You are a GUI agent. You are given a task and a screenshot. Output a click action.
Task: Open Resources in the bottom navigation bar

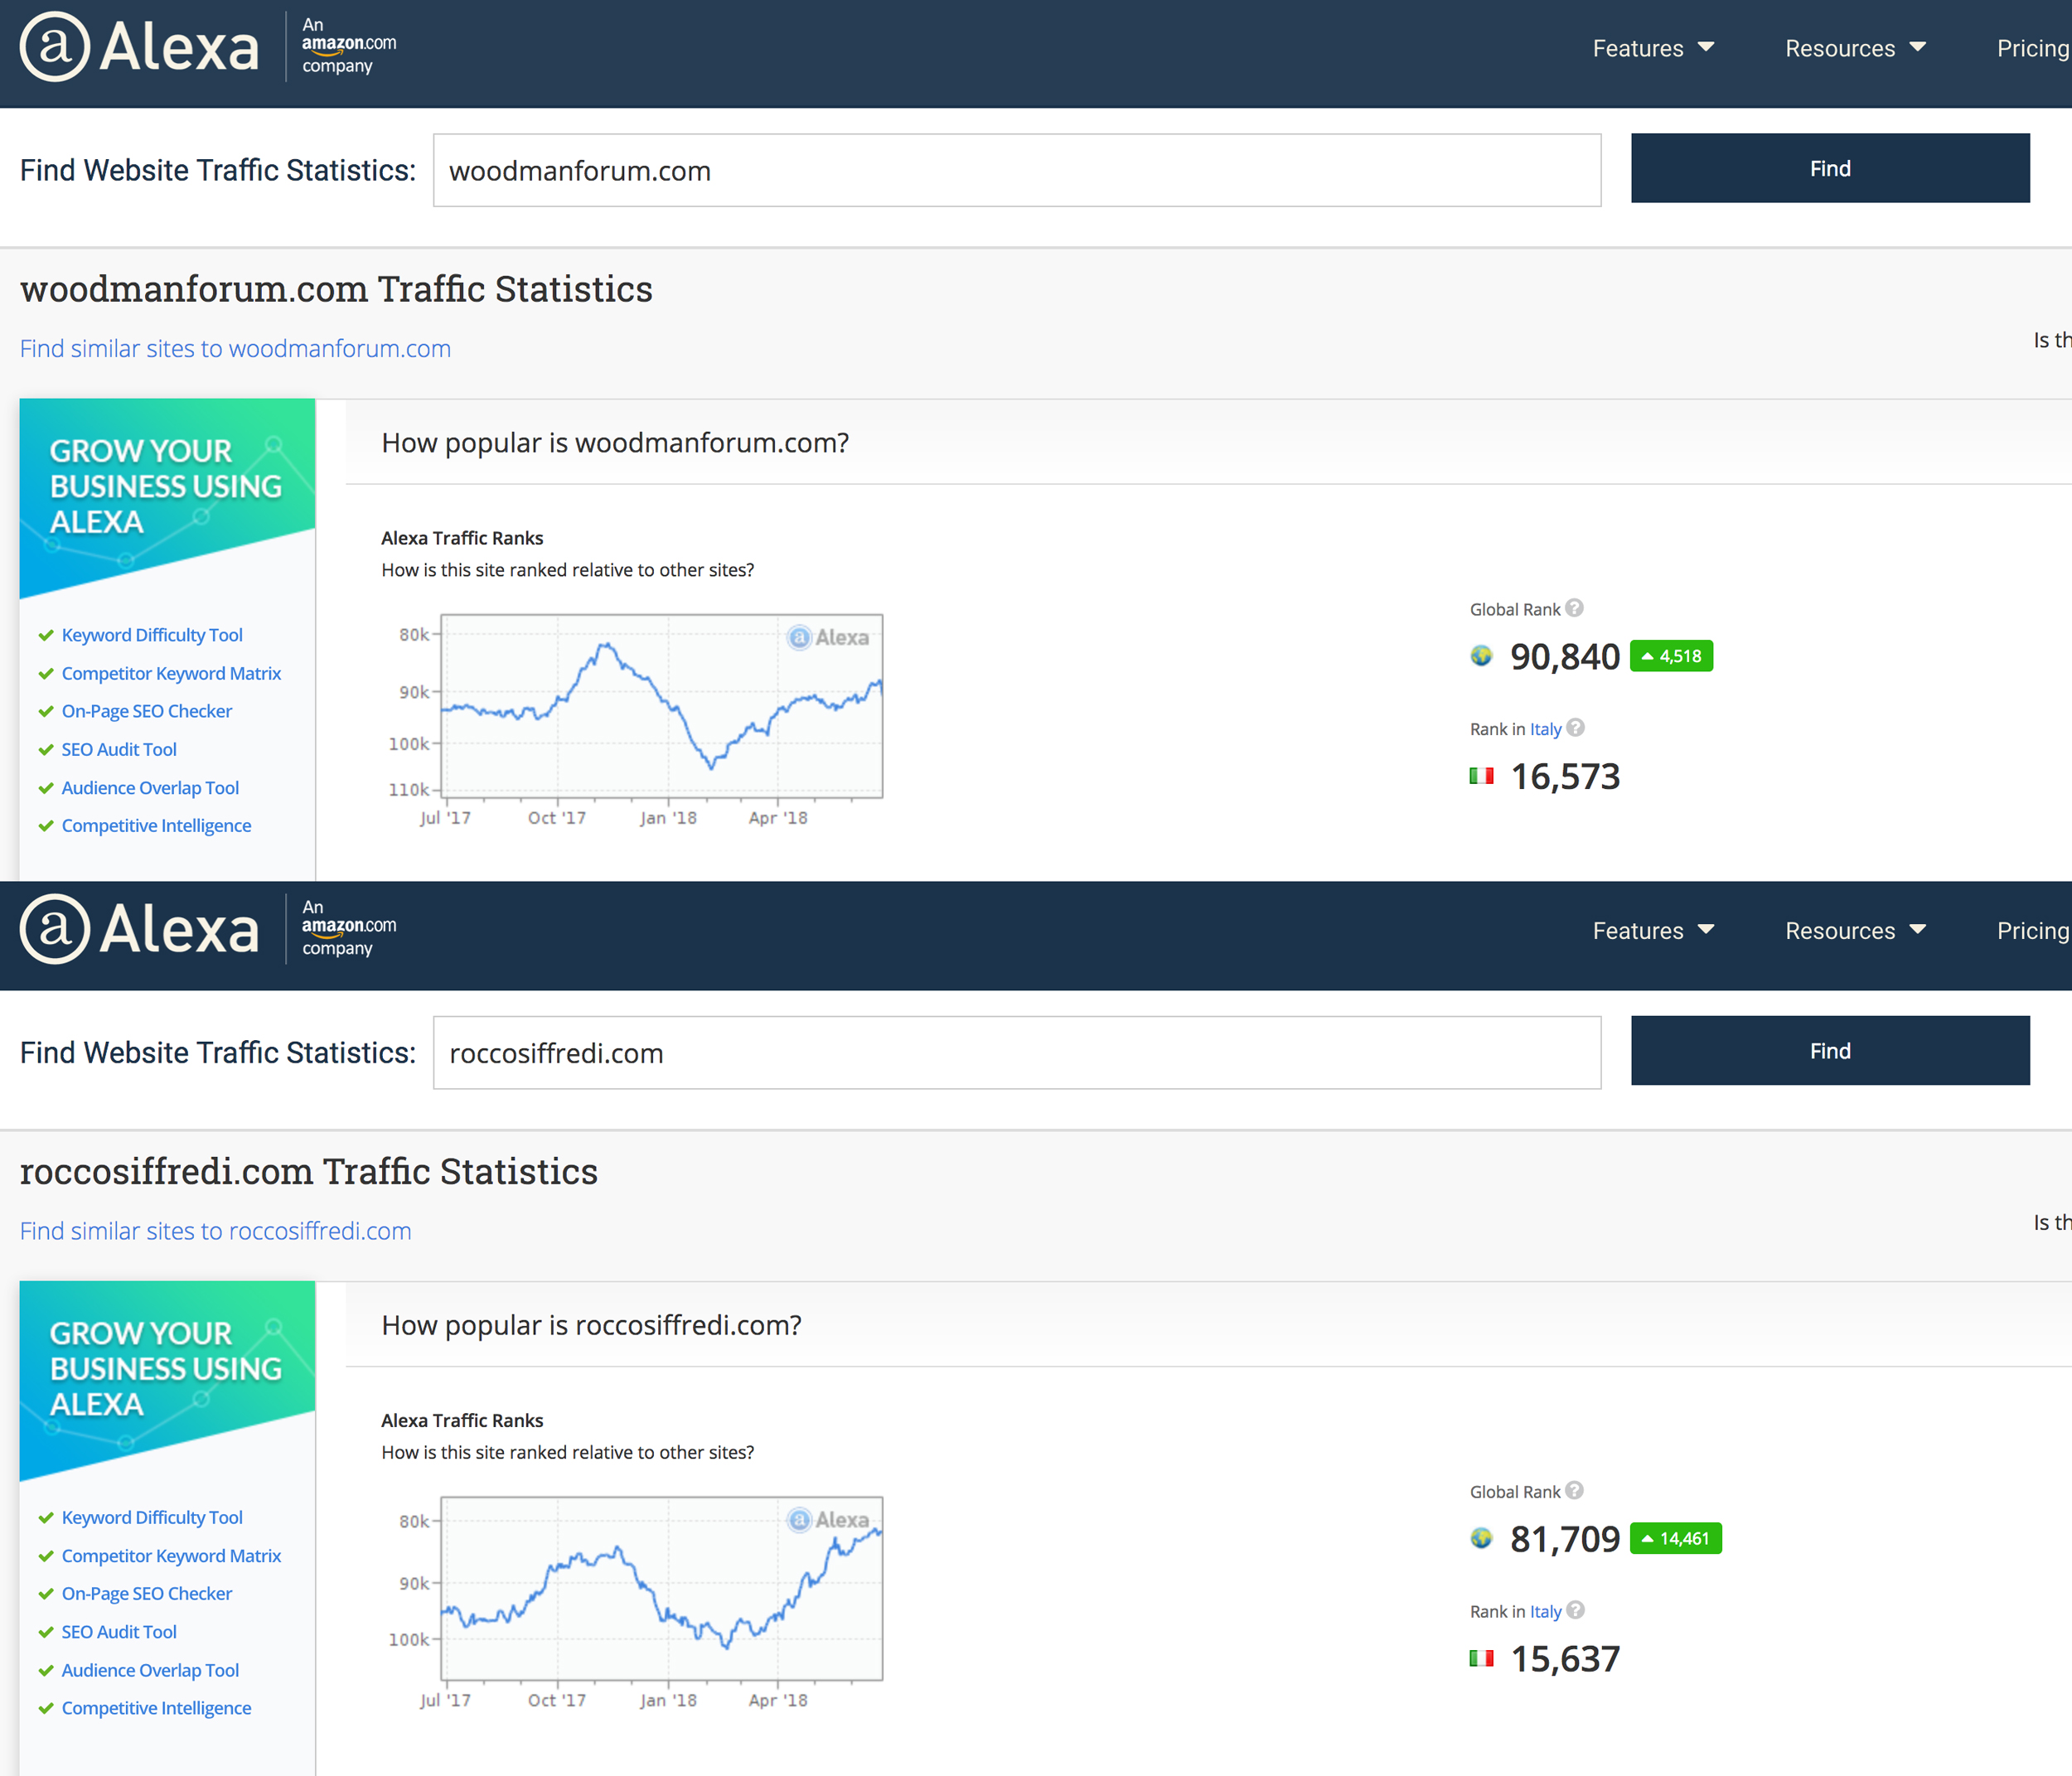(1855, 930)
